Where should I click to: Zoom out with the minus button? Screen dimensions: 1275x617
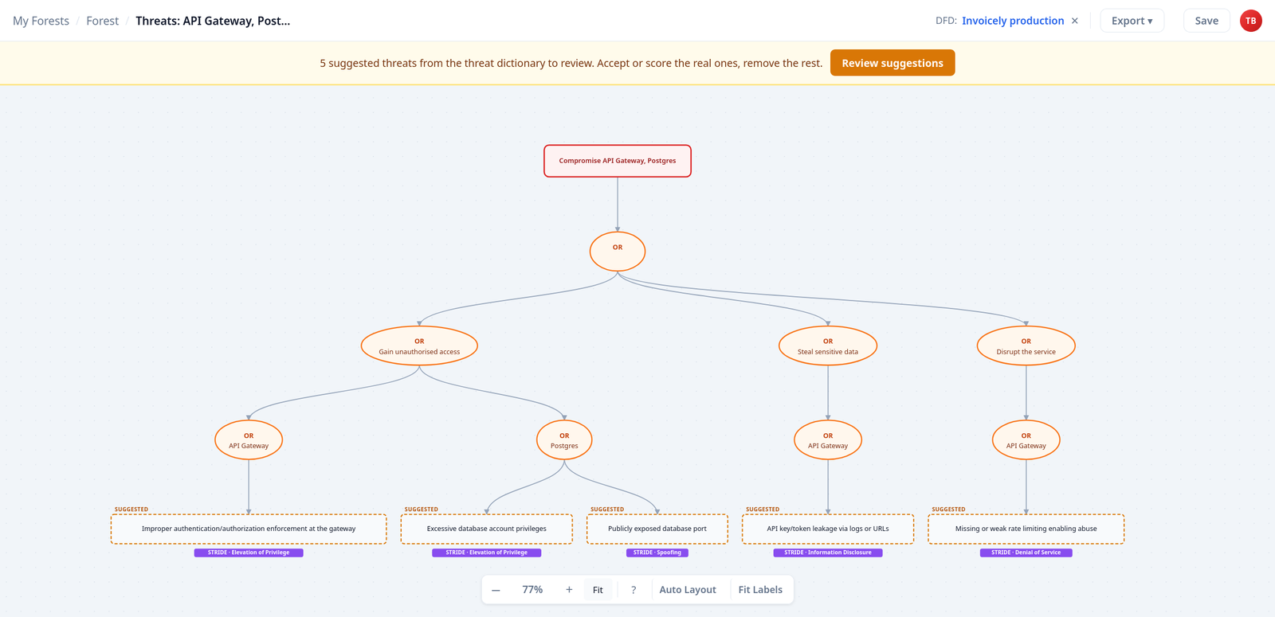click(496, 590)
